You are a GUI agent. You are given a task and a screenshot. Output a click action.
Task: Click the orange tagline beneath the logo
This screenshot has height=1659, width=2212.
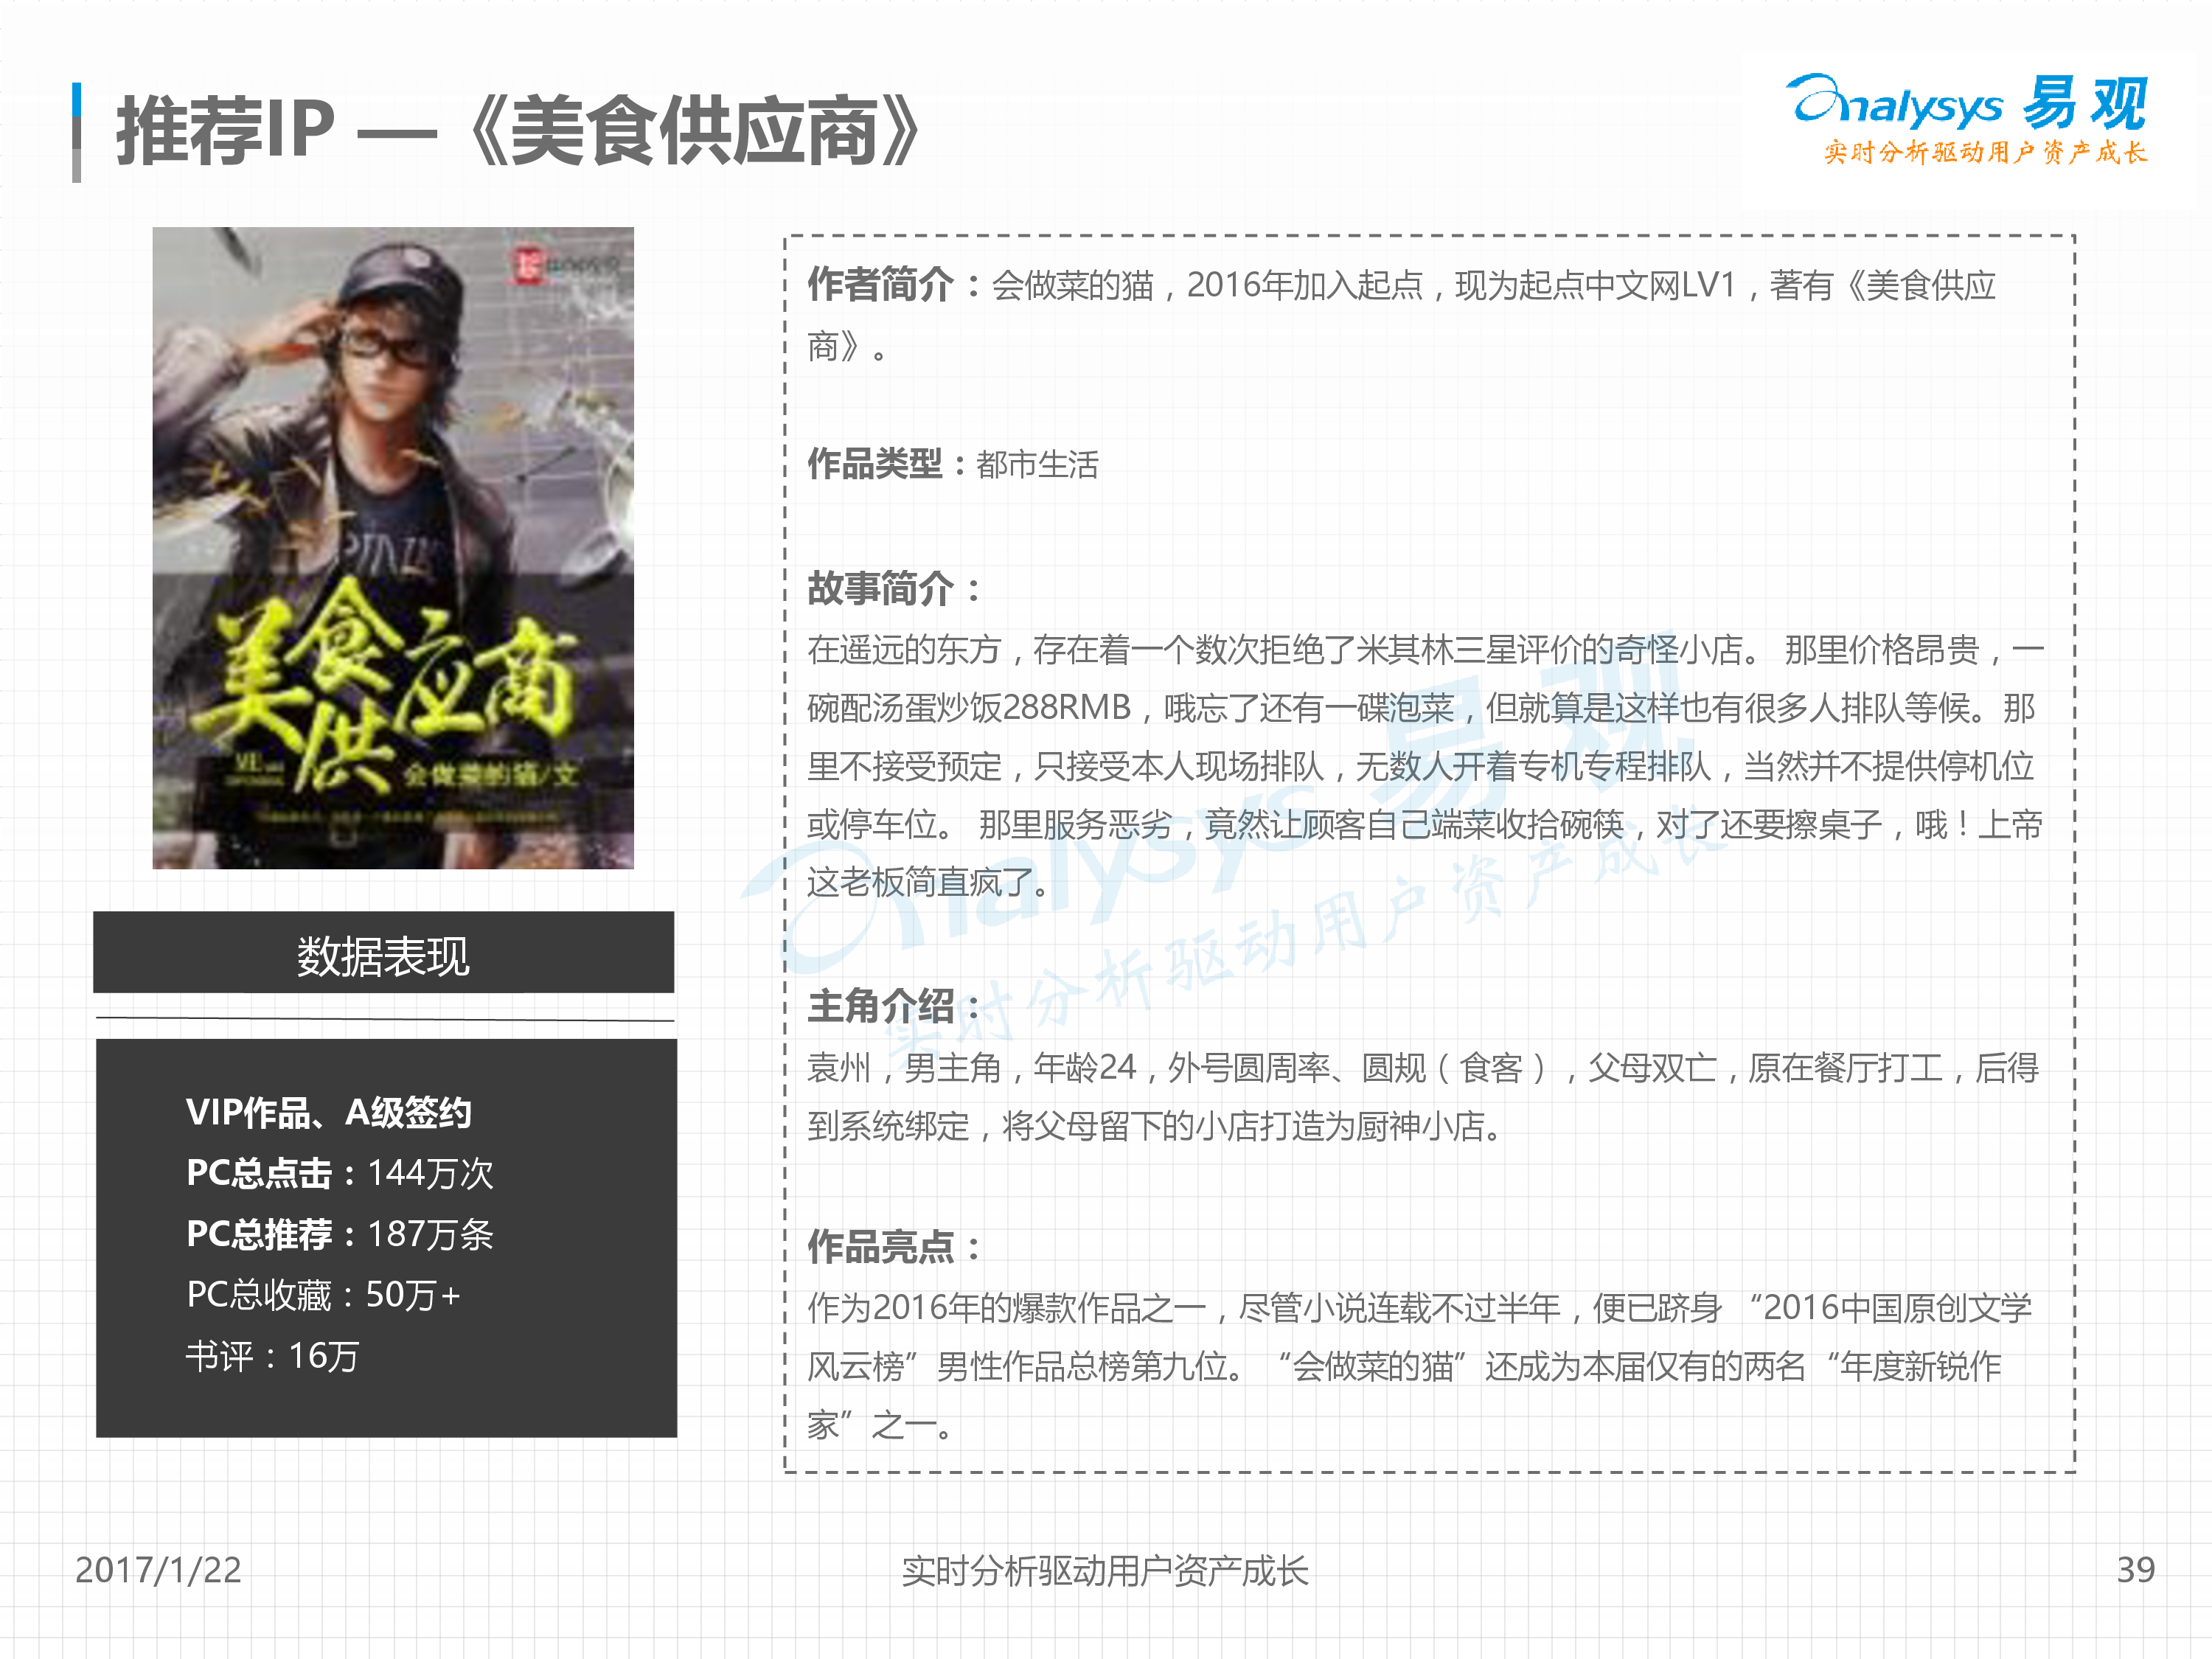pyautogui.click(x=1986, y=152)
